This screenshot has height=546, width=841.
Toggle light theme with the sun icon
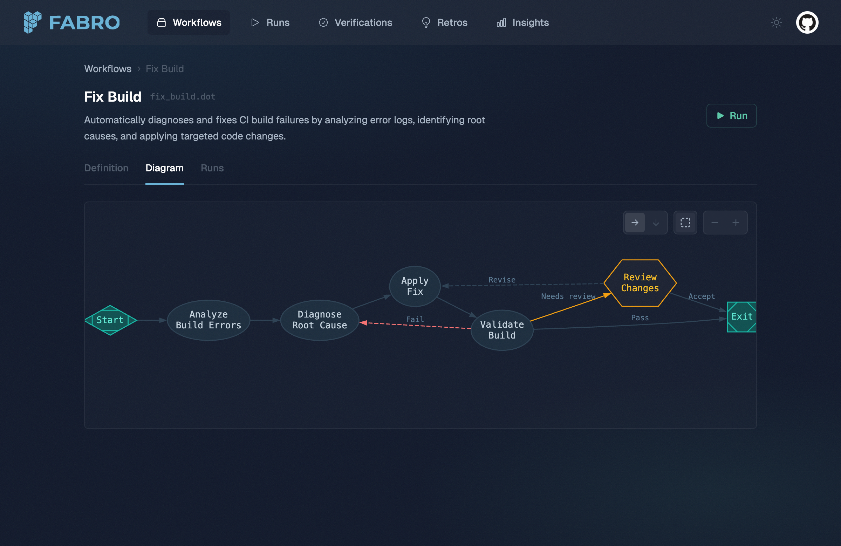776,22
